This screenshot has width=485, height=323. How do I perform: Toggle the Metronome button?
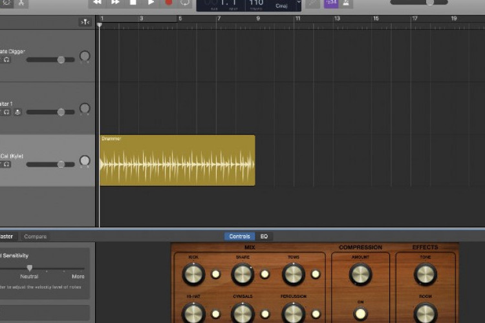click(x=346, y=3)
